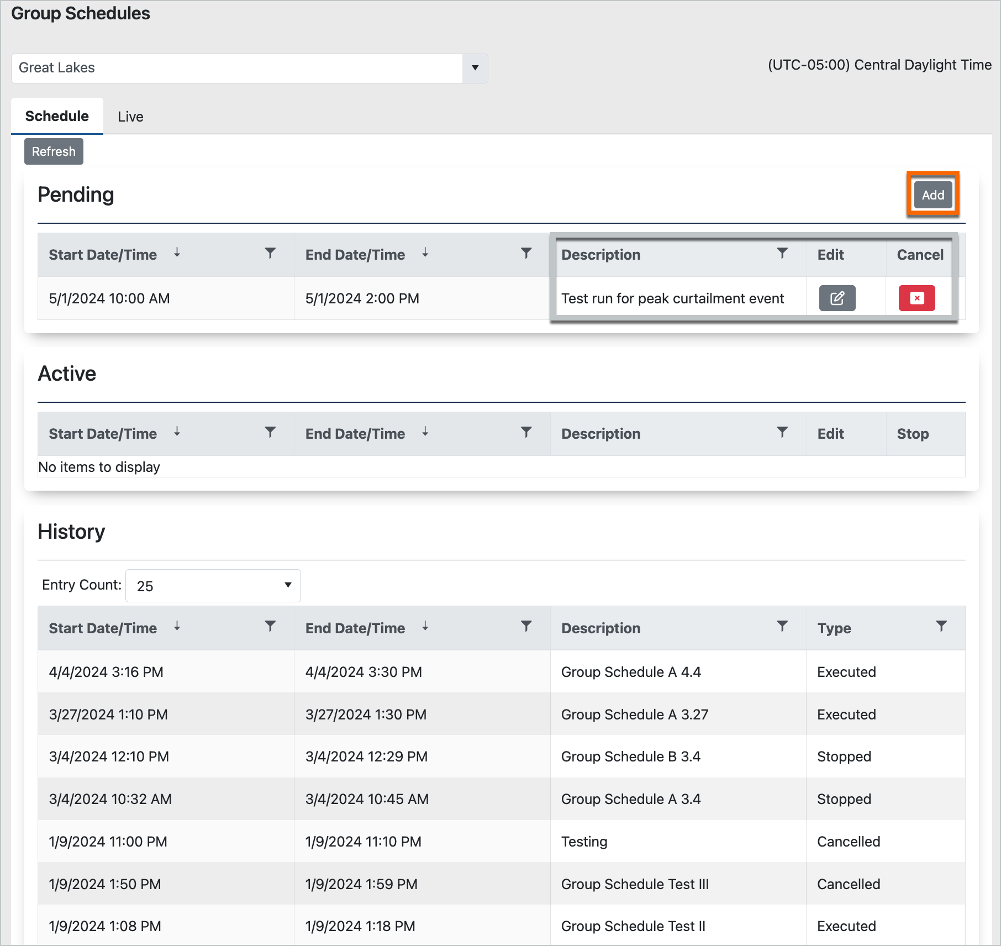Image resolution: width=1001 pixels, height=946 pixels.
Task: Cancel the pending schedule with the red X icon
Action: [916, 298]
